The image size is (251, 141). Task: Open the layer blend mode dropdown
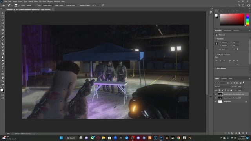(x=222, y=87)
